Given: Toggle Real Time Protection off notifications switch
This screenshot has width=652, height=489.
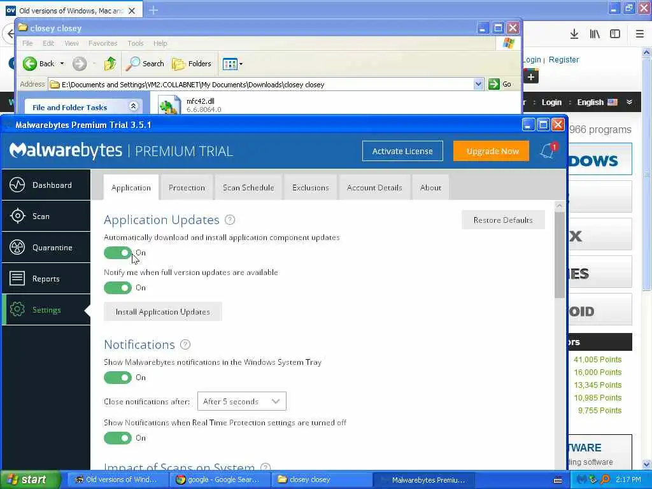Looking at the screenshot, I should click(118, 438).
